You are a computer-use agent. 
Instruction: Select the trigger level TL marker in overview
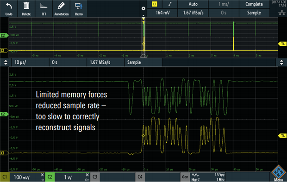[x=282, y=44]
